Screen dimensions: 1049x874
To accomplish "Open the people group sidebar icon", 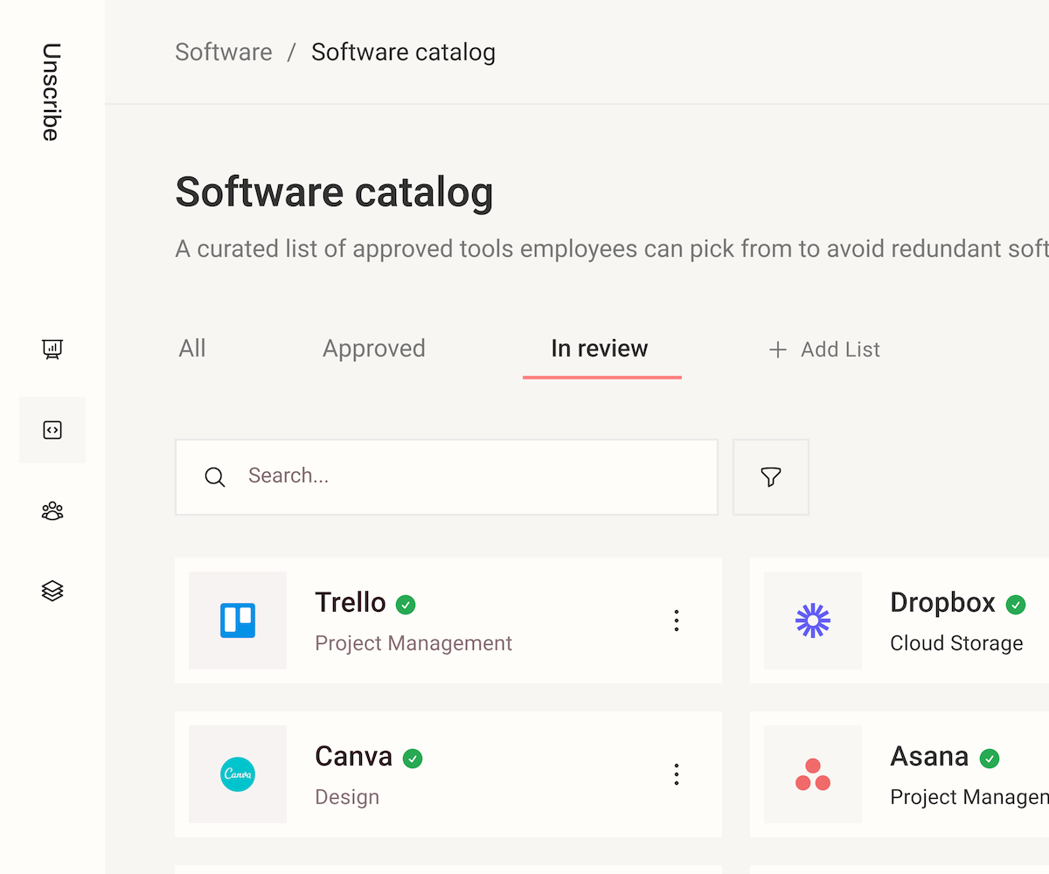I will [x=52, y=510].
